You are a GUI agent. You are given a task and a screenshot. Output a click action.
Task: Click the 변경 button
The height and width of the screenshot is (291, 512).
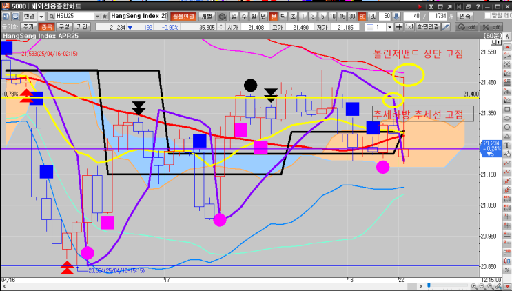tap(29, 17)
